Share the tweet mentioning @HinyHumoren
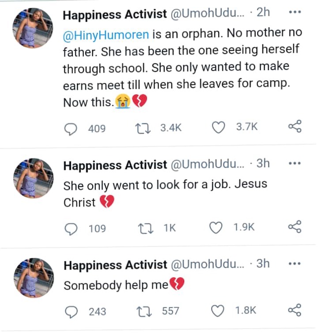This screenshot has width=318, height=333. pyautogui.click(x=295, y=126)
